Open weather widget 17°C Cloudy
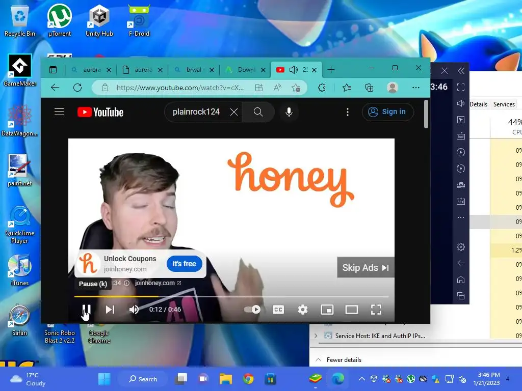 (28, 379)
